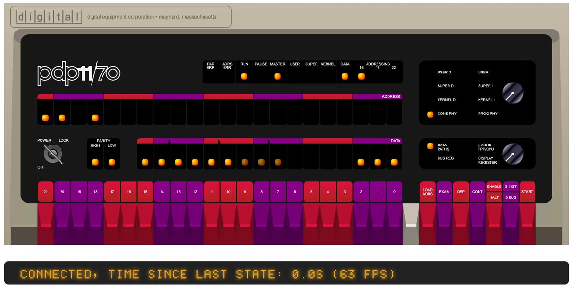Click data lamp for bit 2
Viewport: 572px width, 290px height.
pyautogui.click(x=361, y=162)
